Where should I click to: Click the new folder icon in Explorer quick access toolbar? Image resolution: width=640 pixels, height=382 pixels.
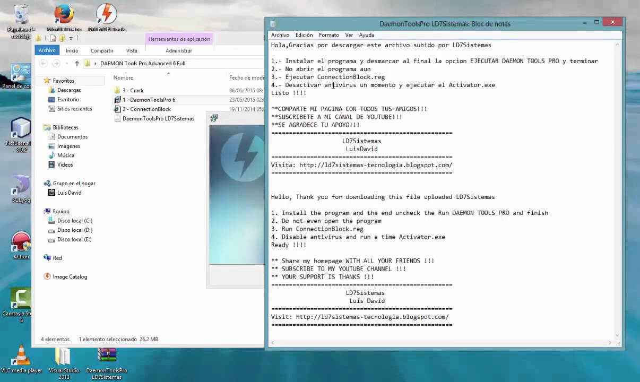pyautogui.click(x=62, y=38)
